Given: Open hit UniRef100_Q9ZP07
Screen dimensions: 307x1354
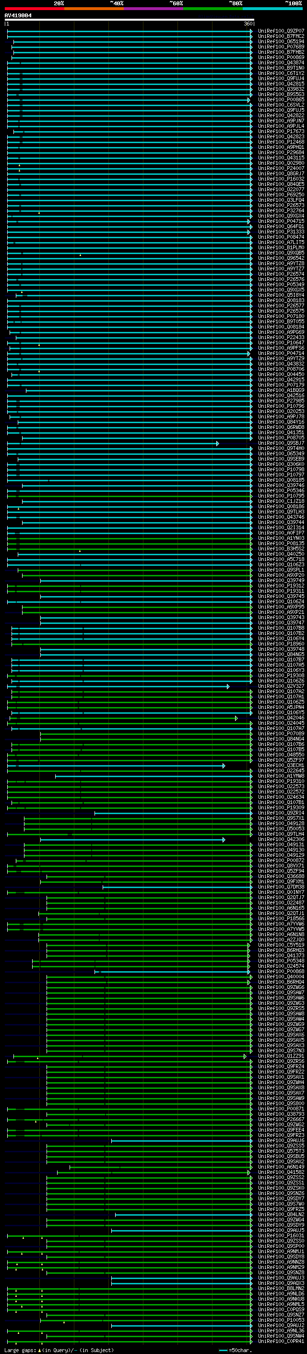Looking at the screenshot, I should (281, 31).
